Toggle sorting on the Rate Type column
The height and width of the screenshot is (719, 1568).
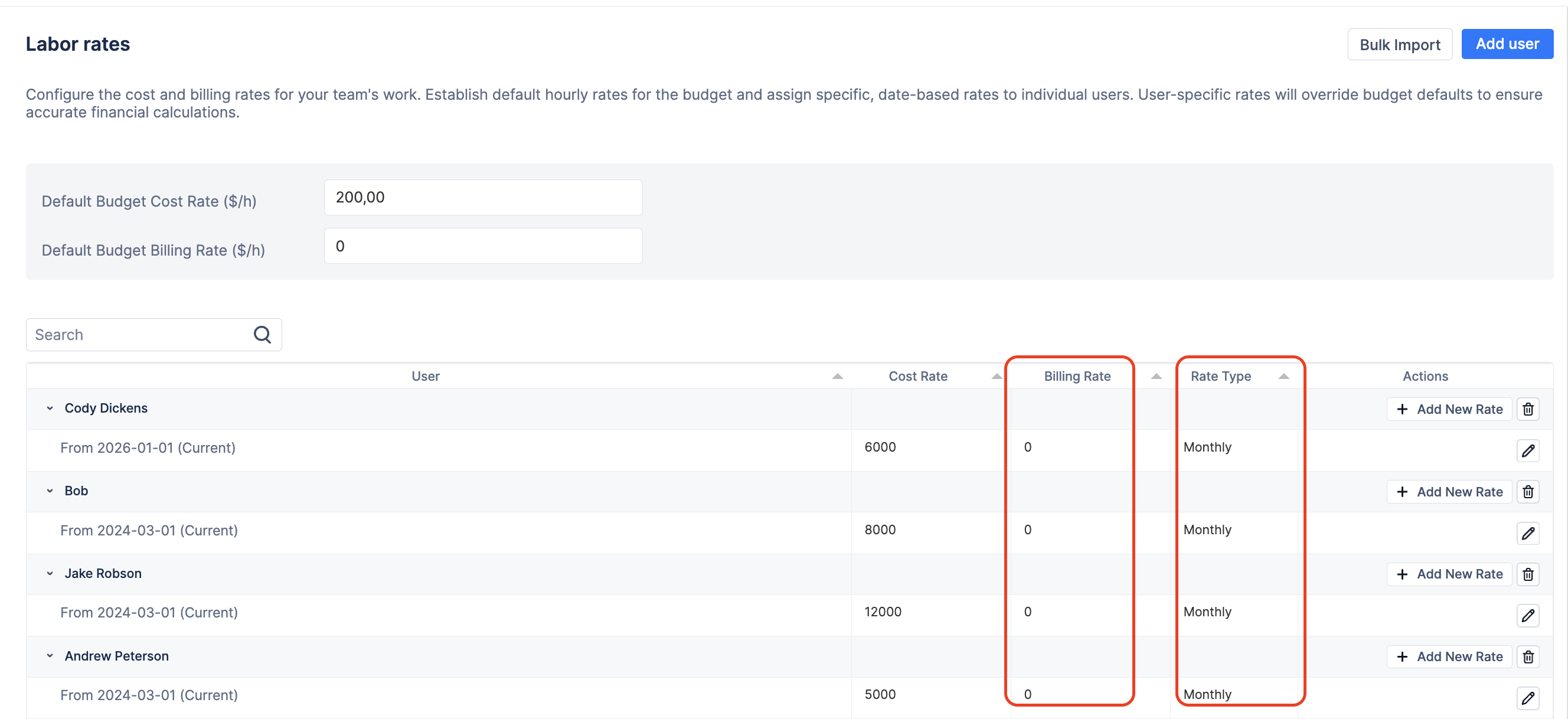pos(1283,375)
